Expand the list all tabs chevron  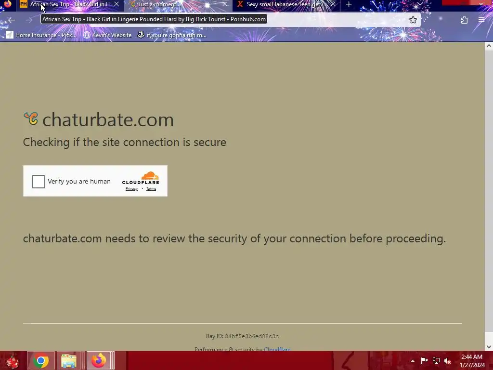click(x=420, y=4)
